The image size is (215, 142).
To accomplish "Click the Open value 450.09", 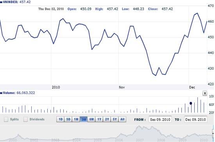I will (86, 9).
